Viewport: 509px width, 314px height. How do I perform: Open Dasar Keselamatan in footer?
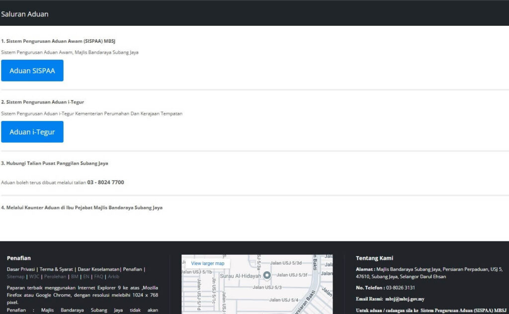click(x=98, y=269)
